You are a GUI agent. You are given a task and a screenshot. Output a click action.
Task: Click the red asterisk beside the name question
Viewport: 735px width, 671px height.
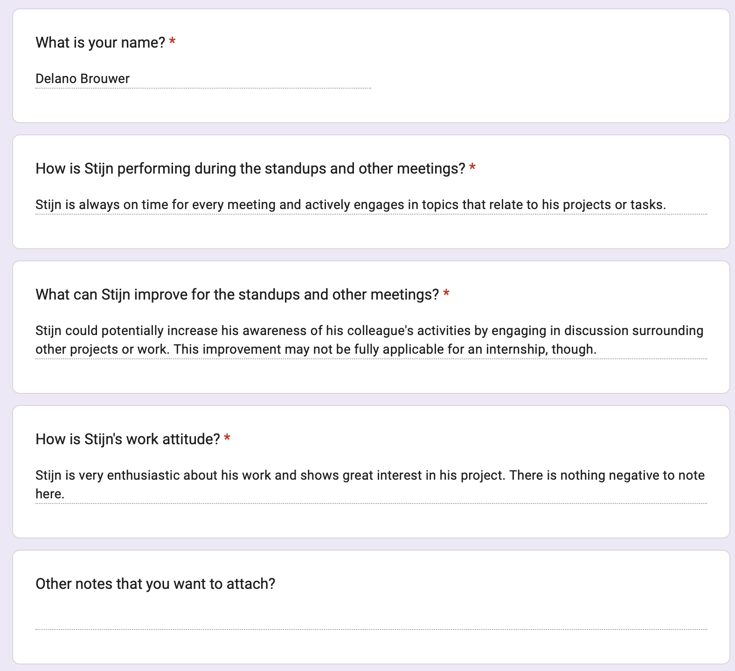pyautogui.click(x=171, y=41)
